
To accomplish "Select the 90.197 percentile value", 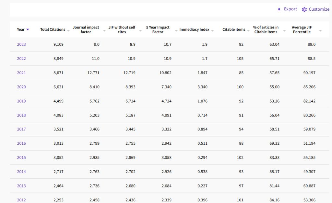I will (309, 73).
